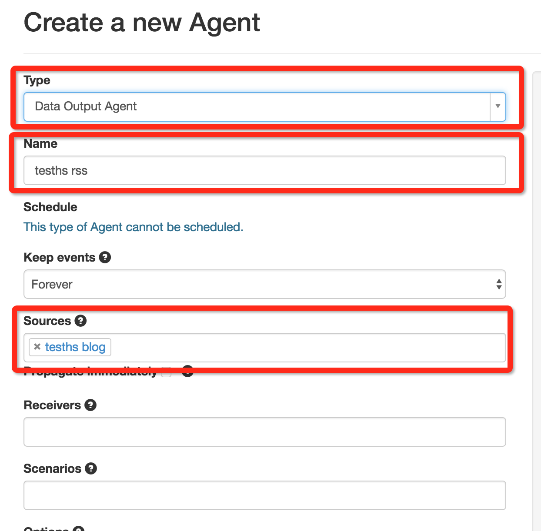This screenshot has width=541, height=531.
Task: Expand the Keep events Forever dropdown
Action: tap(265, 284)
